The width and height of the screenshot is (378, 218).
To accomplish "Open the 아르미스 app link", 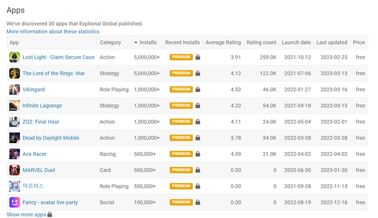I will (x=33, y=186).
